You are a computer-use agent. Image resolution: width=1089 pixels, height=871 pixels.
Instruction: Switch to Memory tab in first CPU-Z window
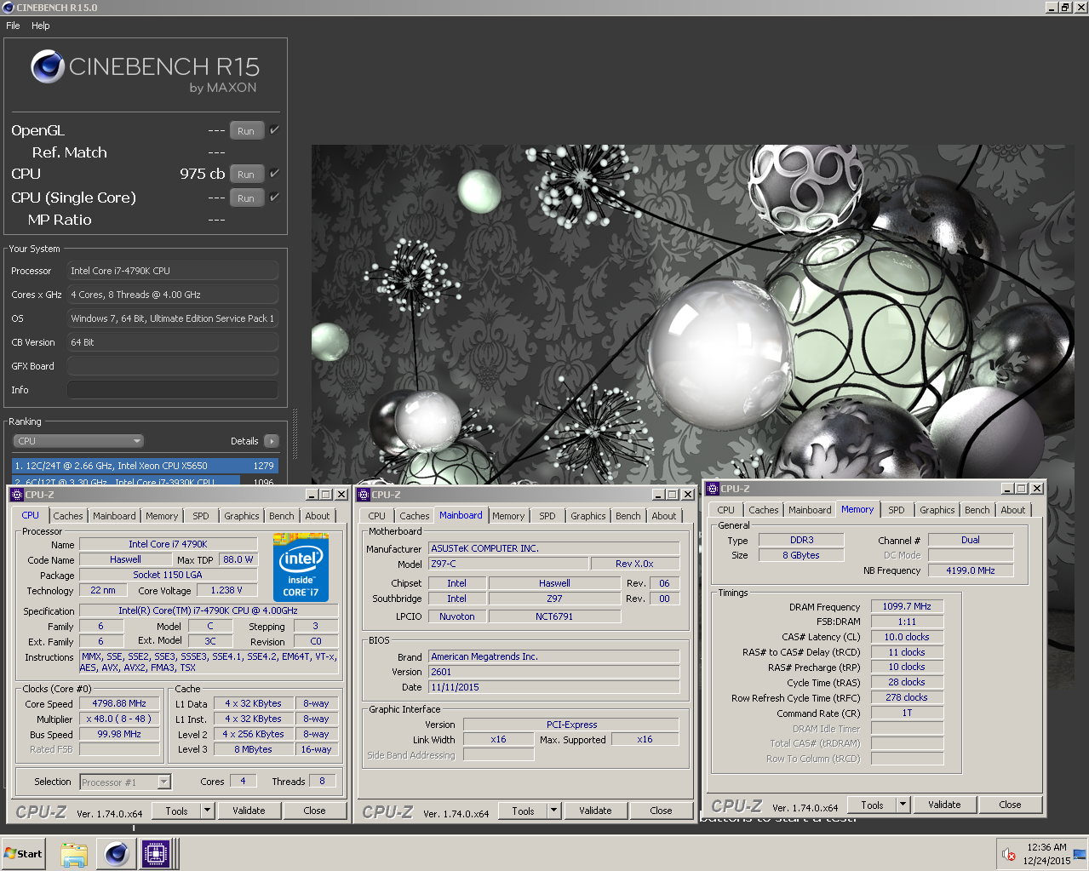tap(162, 516)
